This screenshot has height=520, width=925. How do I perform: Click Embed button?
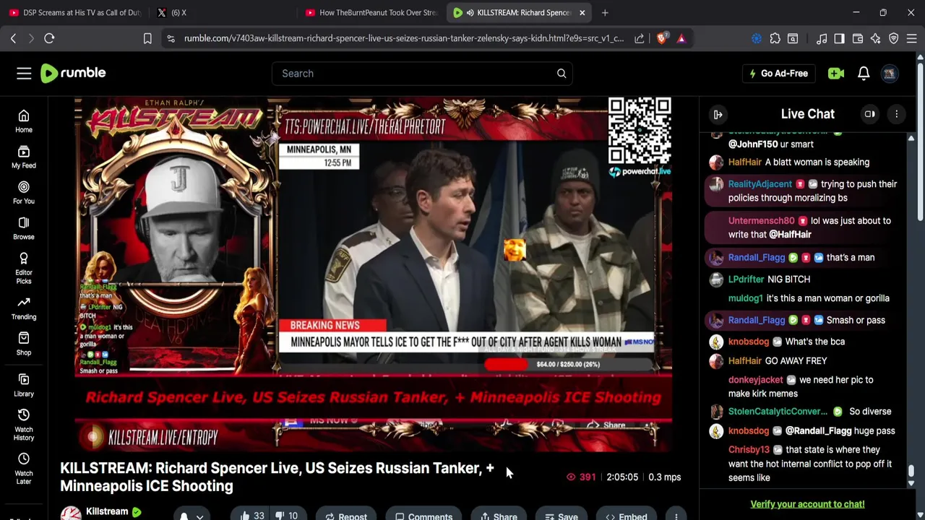point(626,516)
